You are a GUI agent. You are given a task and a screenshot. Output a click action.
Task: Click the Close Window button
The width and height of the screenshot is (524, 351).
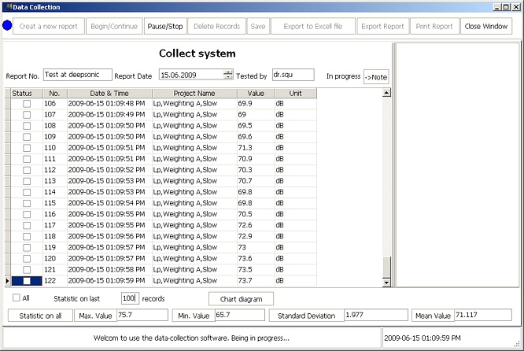(x=485, y=26)
